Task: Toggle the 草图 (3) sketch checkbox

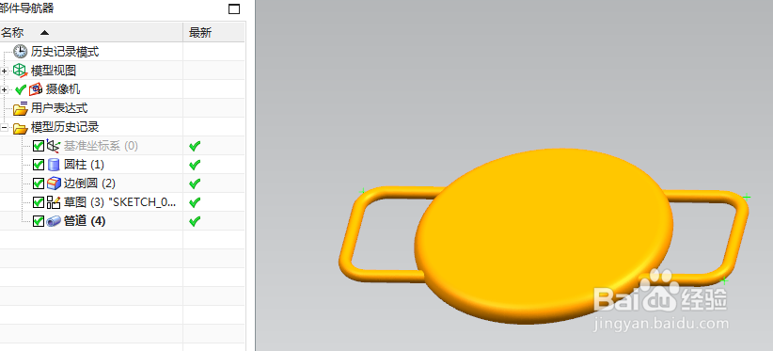Action: [39, 202]
